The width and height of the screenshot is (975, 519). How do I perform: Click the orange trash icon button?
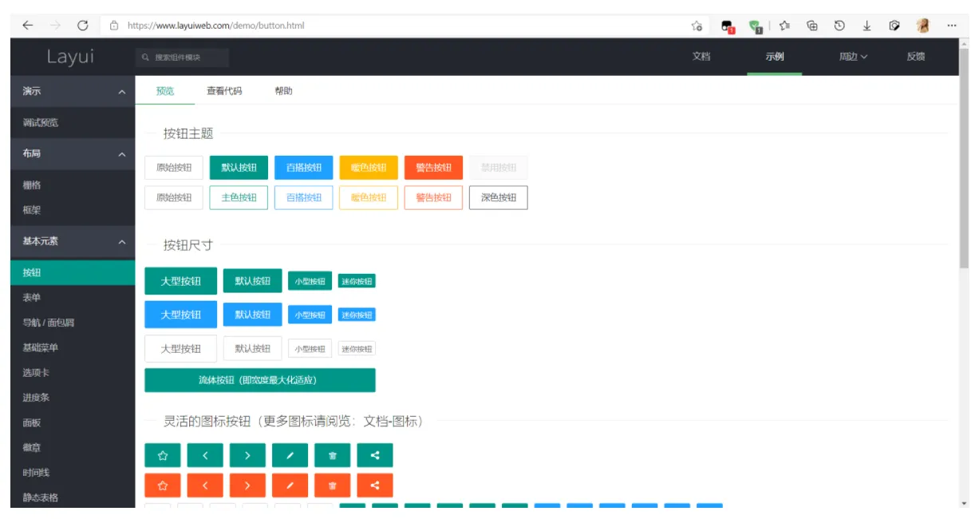(x=333, y=485)
